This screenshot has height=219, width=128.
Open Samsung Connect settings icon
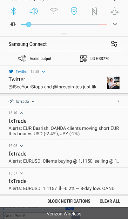114,44
